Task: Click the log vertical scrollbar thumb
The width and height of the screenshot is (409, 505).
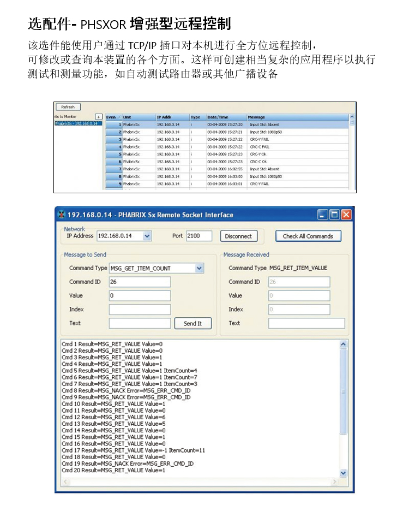Action: click(x=343, y=391)
